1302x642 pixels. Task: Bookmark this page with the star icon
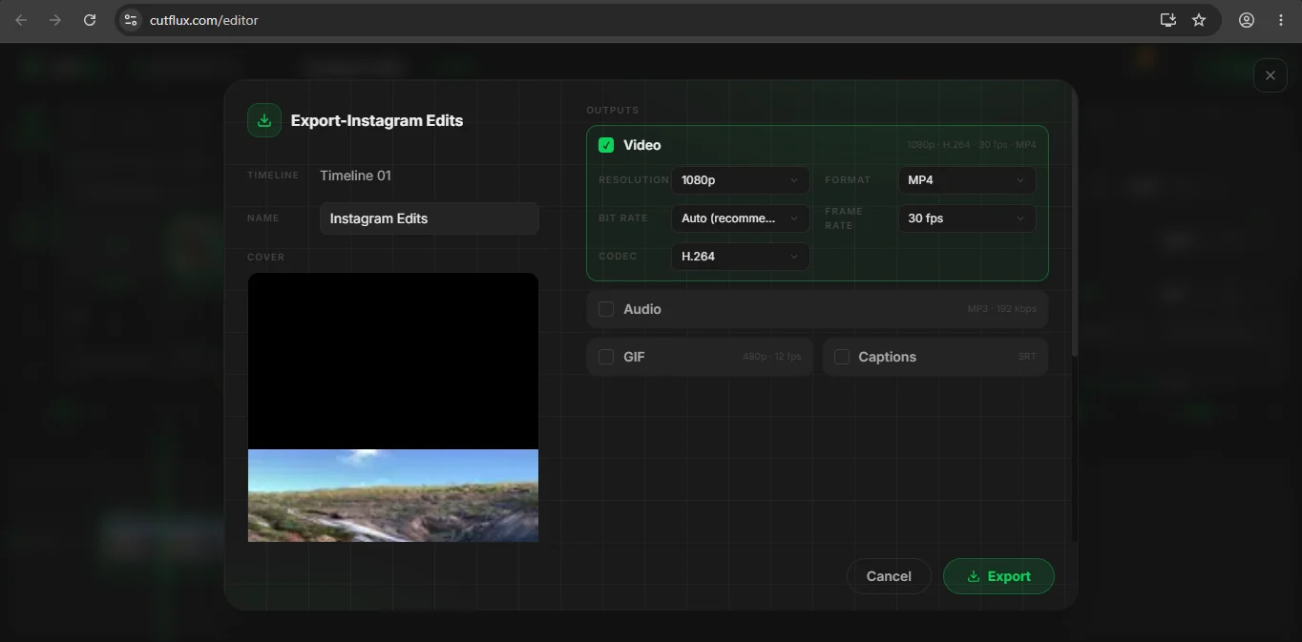(x=1199, y=19)
